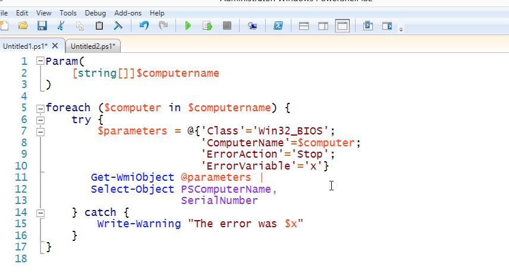Collapse the foreach block on line 5
This screenshot has height=276, width=509.
pos(40,108)
